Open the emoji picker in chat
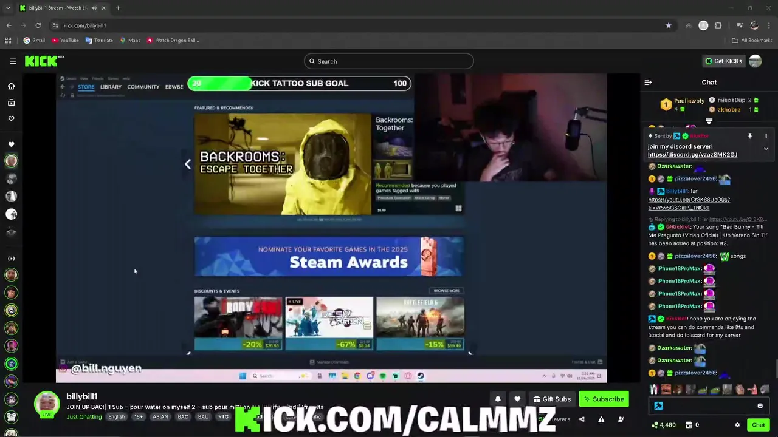778x437 pixels. [x=760, y=406]
